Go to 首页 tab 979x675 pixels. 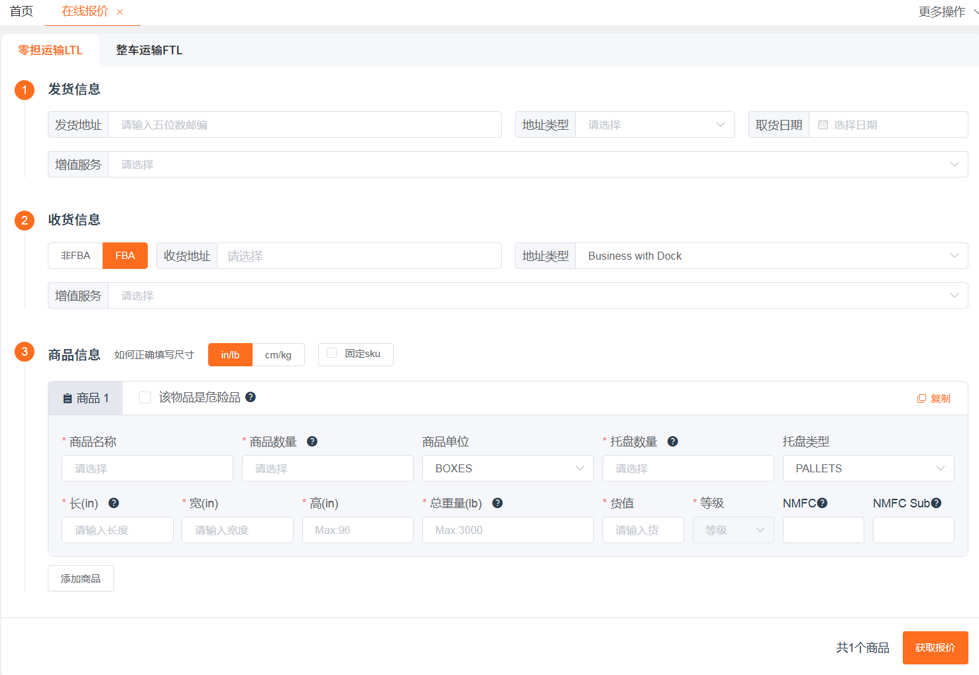coord(21,11)
